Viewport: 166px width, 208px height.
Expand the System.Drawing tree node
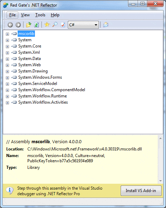pos(7,71)
